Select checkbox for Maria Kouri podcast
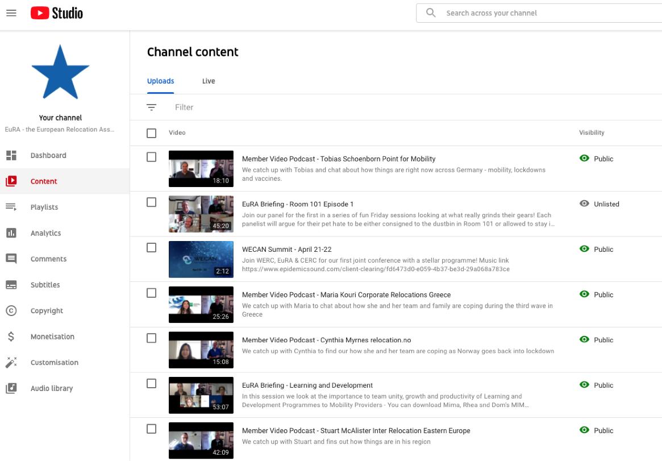 point(151,293)
